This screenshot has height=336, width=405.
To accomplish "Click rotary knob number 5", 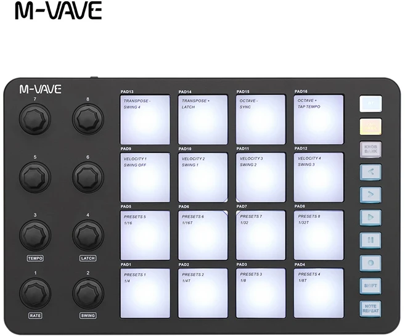I will coord(35,177).
